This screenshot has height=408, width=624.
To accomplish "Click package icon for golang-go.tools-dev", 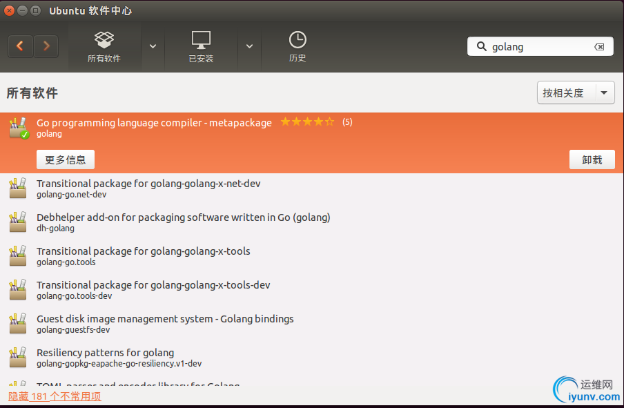I will tap(18, 290).
